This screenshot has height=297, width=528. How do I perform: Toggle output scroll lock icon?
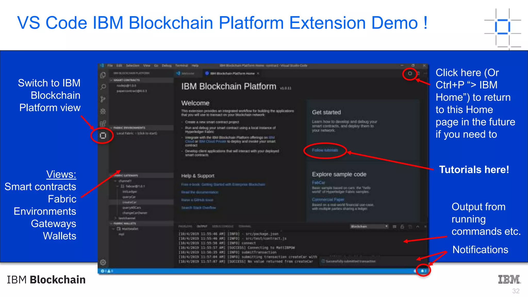402,227
